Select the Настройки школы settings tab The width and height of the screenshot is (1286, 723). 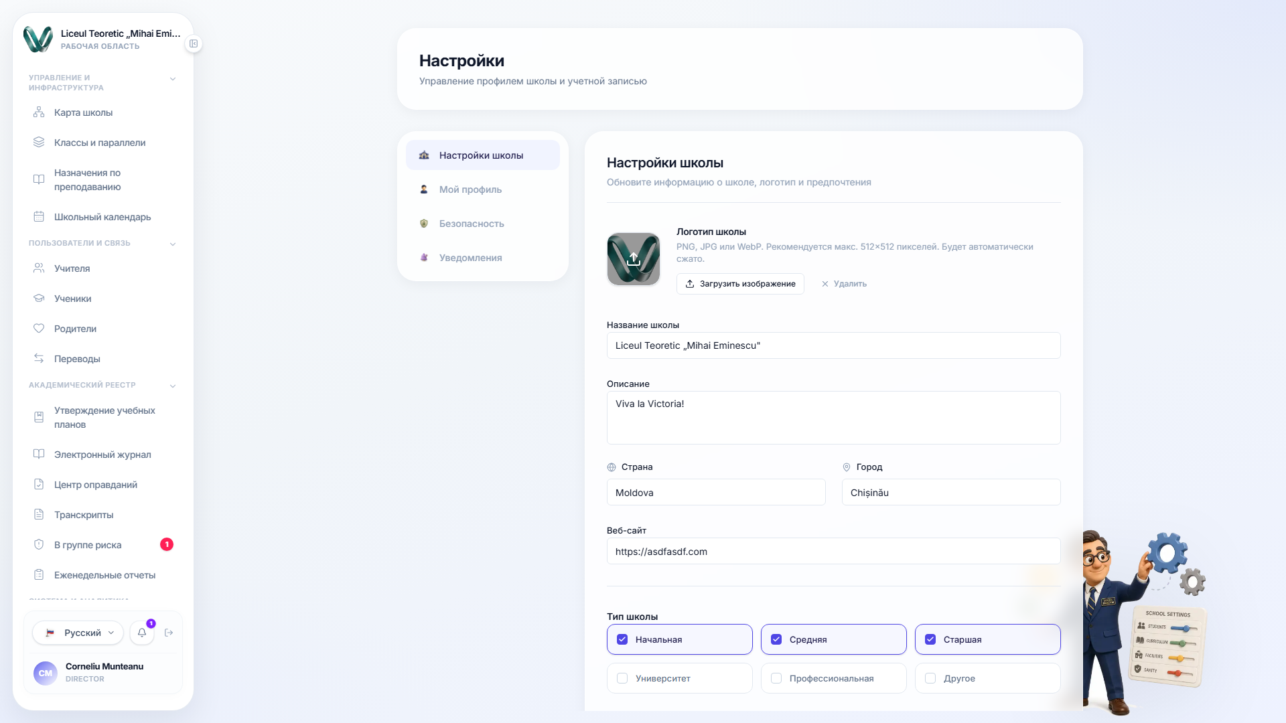click(x=483, y=155)
